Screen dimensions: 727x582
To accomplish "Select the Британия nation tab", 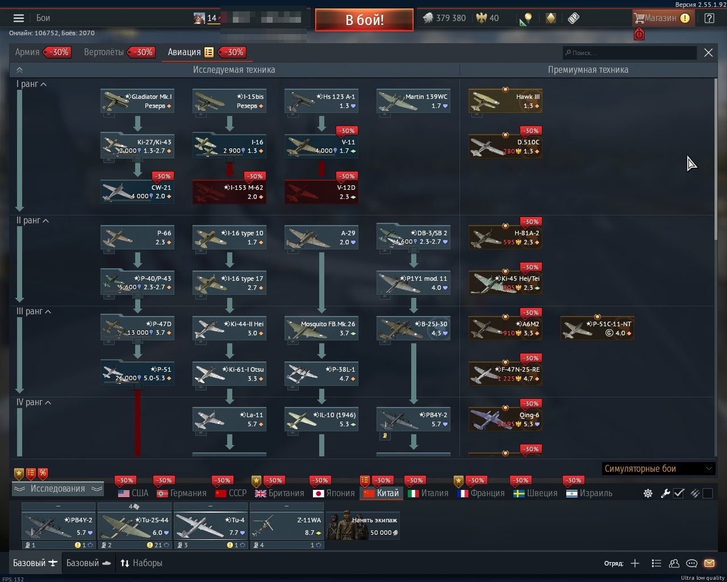I will (279, 493).
